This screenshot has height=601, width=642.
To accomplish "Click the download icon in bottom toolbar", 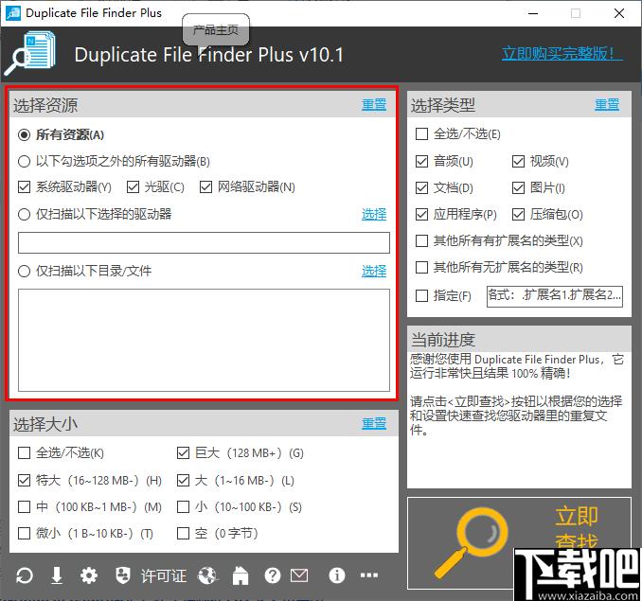I will click(x=57, y=575).
